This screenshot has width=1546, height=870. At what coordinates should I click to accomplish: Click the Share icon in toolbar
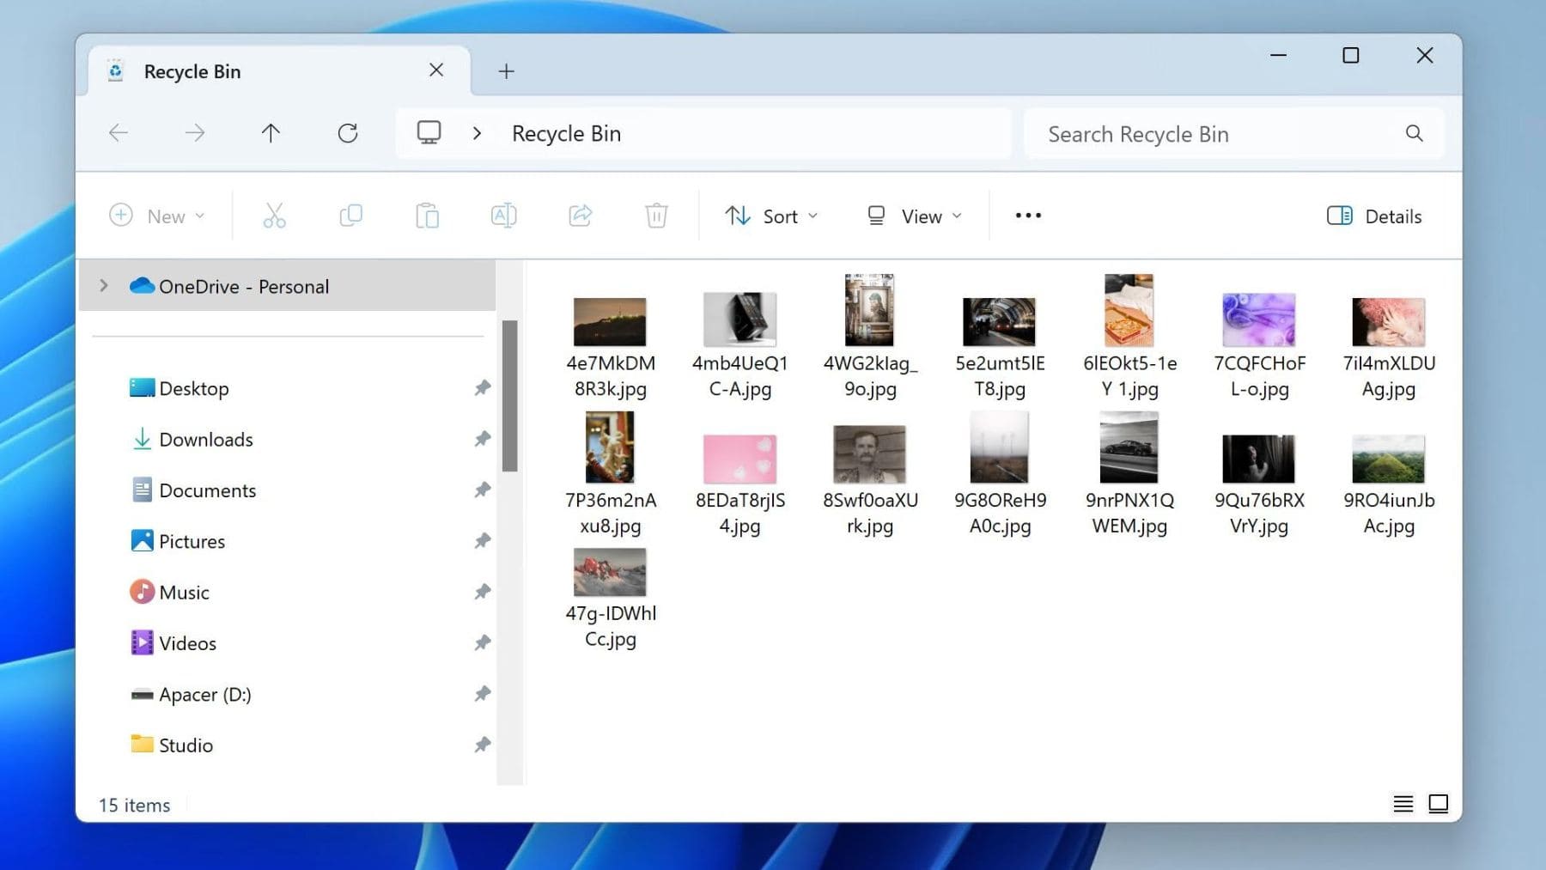(x=581, y=216)
